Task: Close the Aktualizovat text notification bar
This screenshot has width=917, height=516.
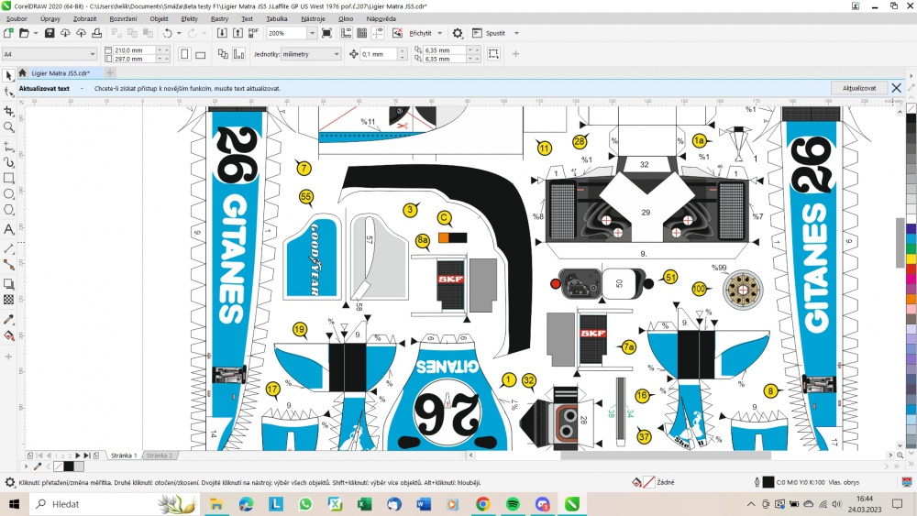Action: pos(897,88)
